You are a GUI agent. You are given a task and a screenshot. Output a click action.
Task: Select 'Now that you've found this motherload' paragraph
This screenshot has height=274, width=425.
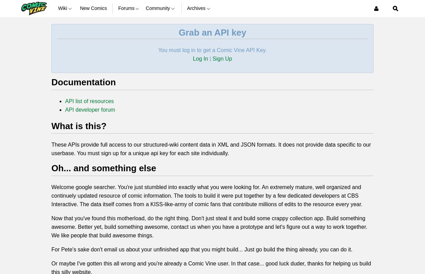pos(212,227)
